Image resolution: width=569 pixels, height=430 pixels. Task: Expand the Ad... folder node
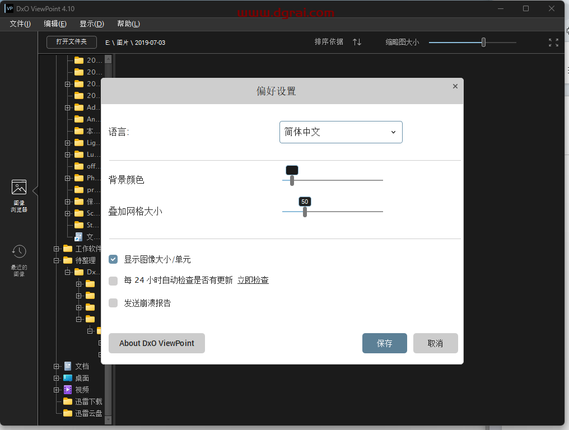pyautogui.click(x=68, y=107)
